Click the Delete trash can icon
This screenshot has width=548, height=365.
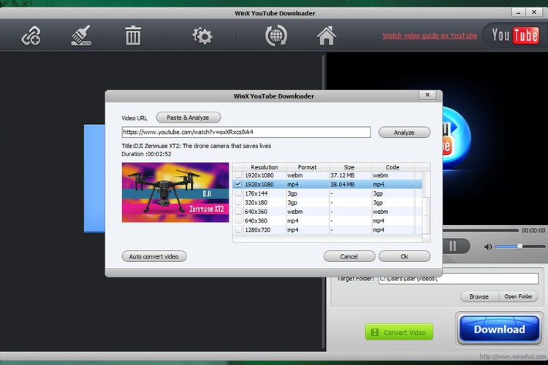click(133, 35)
